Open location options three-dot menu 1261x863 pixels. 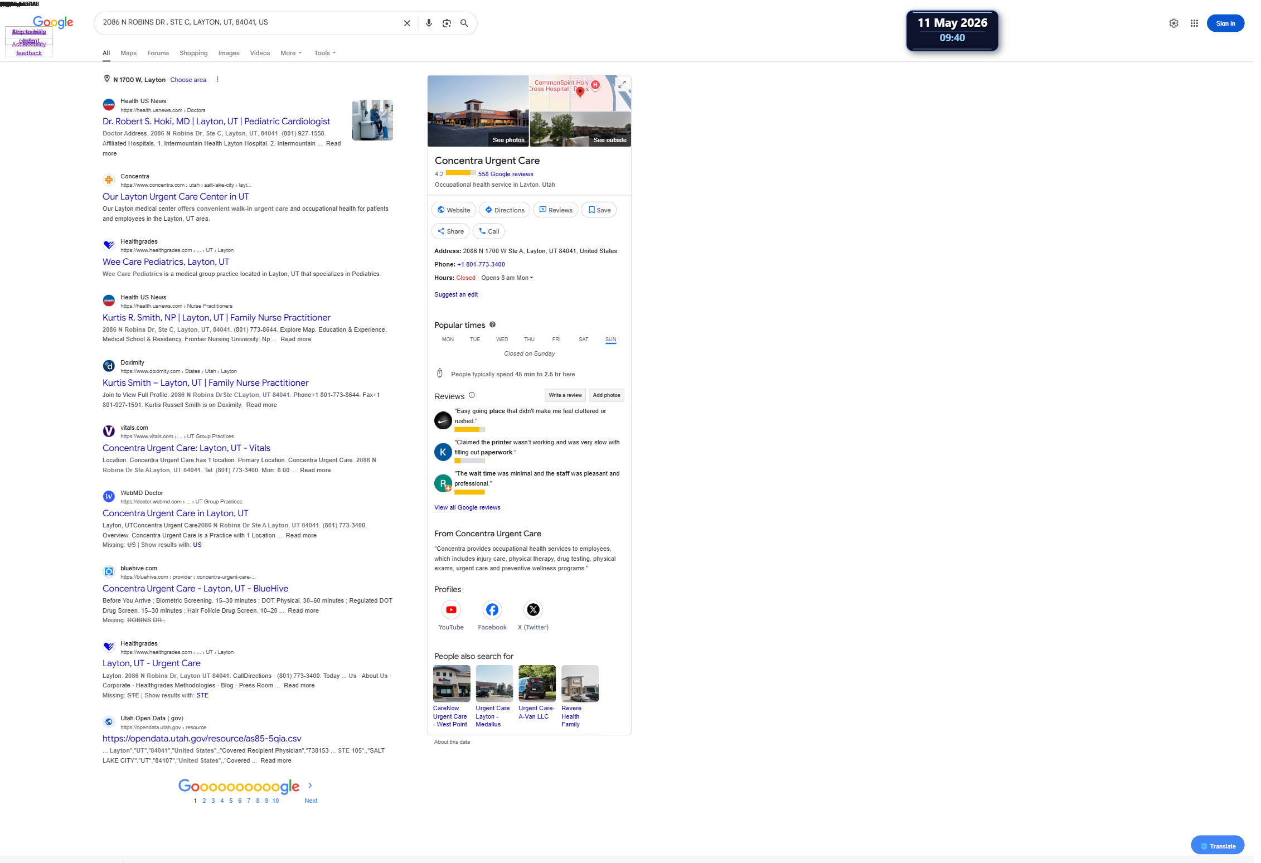coord(217,80)
